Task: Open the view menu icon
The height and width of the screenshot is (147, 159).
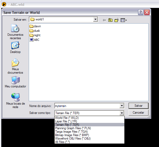Action: coord(124,20)
